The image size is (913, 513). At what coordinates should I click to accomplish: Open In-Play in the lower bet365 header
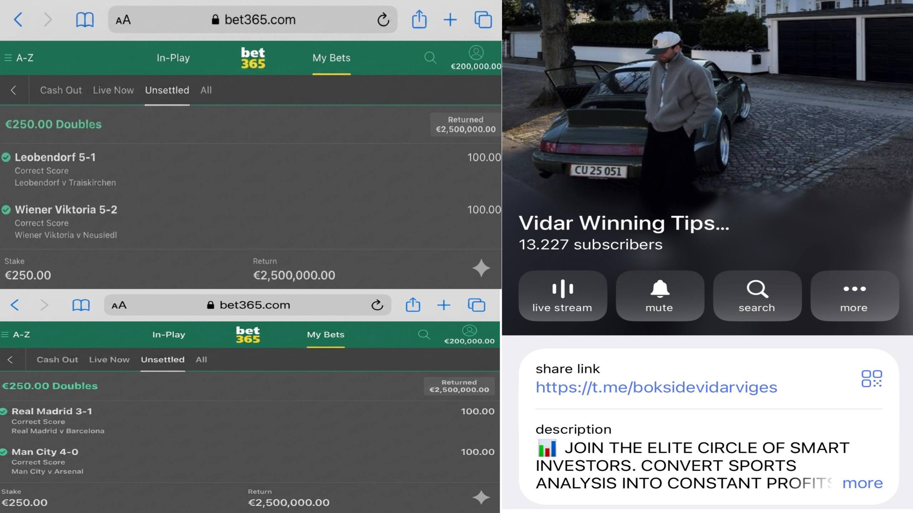click(169, 335)
